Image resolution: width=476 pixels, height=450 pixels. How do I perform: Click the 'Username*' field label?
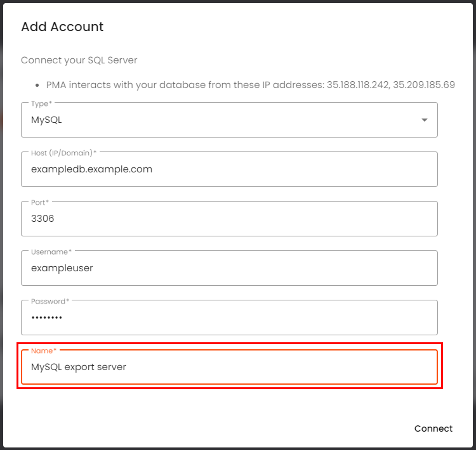(x=51, y=252)
